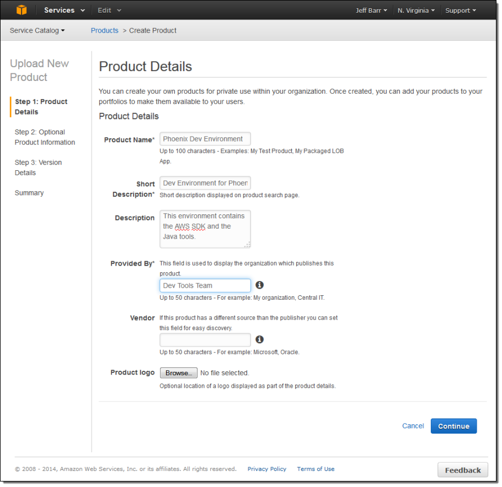The height and width of the screenshot is (487, 502).
Task: Open the Summary step
Action: point(29,193)
